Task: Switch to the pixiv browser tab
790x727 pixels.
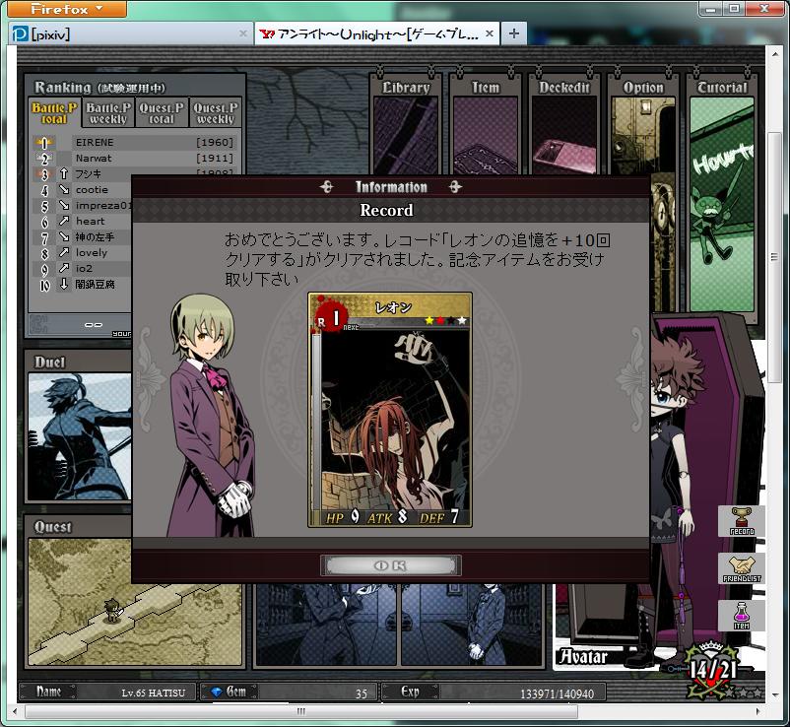Action: tap(131, 33)
